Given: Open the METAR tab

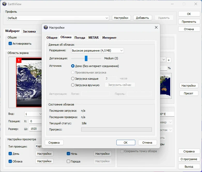Looking at the screenshot, I should 94,37.
